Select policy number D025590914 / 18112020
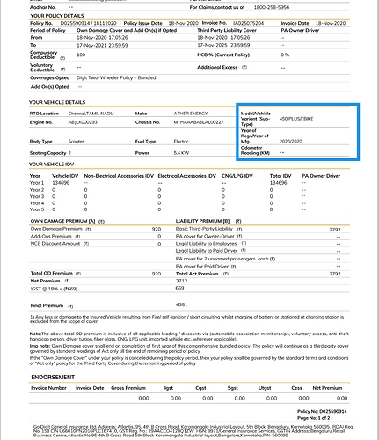This screenshot has height=440, width=379. [x=88, y=23]
